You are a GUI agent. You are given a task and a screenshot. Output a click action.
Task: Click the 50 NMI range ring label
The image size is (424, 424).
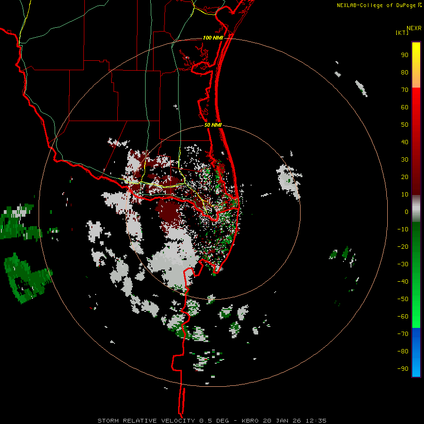(213, 125)
